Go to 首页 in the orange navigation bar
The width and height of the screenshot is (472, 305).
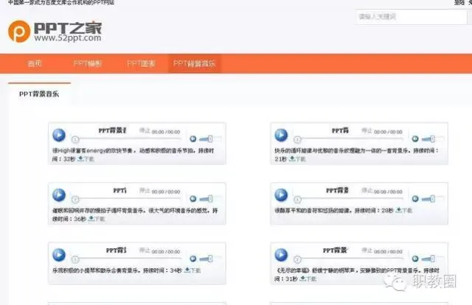[35, 63]
